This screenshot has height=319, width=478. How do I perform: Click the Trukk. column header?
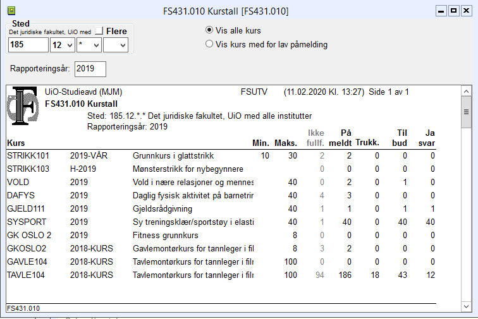coord(367,143)
